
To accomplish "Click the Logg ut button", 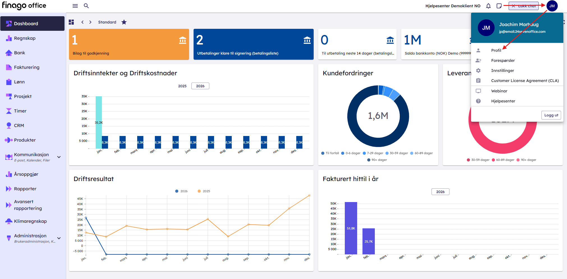I will 551,115.
